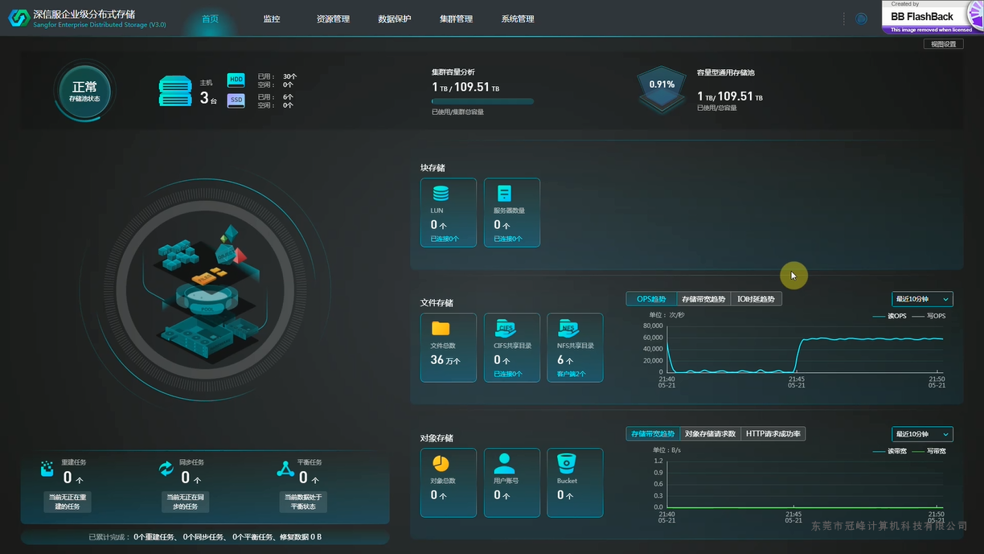
Task: Click the 用户账号 person icon
Action: [504, 463]
